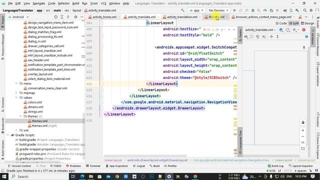
Task: Open the No Devices selector dropdown
Action: coord(218,10)
